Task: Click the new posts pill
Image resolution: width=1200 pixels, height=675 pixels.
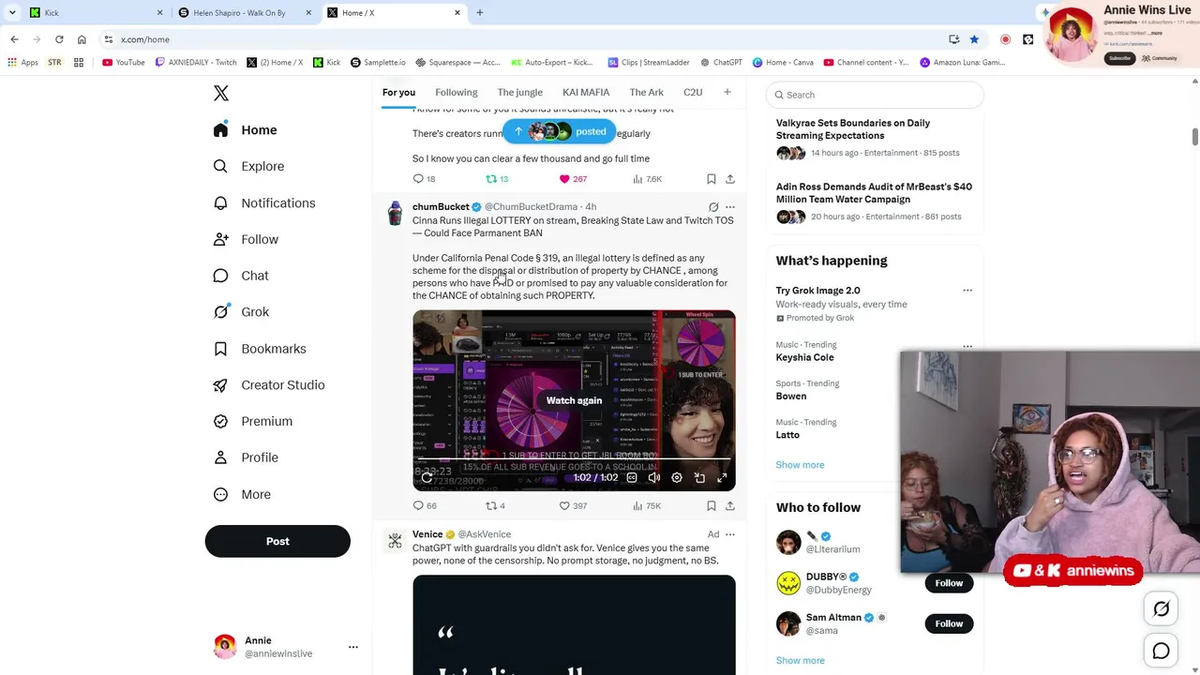Action: point(560,132)
